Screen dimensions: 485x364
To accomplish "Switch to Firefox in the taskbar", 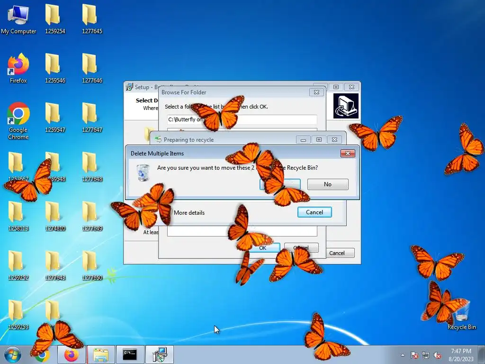I will (x=72, y=355).
